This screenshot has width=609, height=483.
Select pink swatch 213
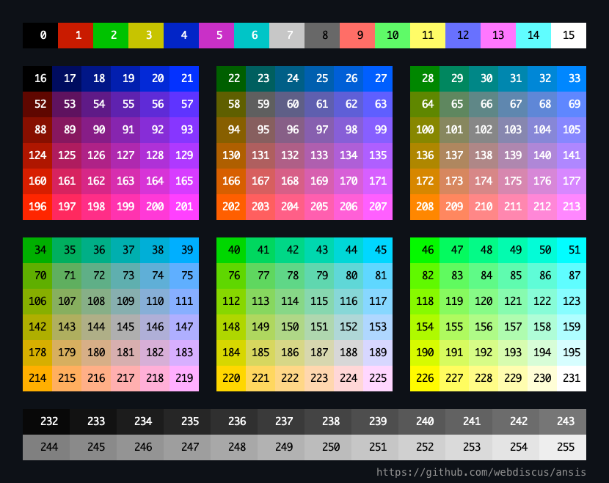[572, 207]
